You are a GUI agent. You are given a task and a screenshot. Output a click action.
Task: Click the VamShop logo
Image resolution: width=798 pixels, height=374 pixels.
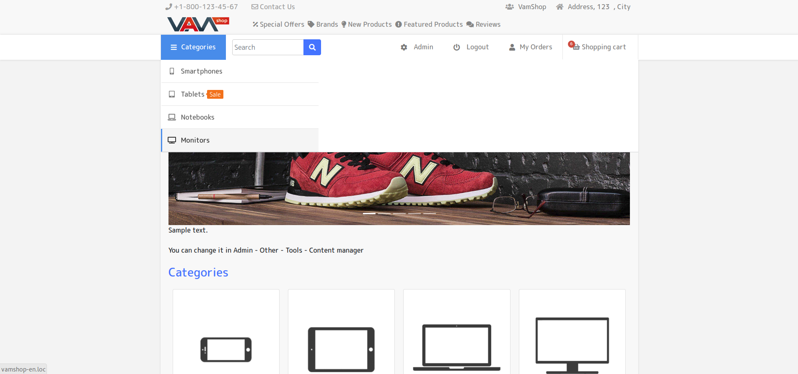(x=198, y=24)
